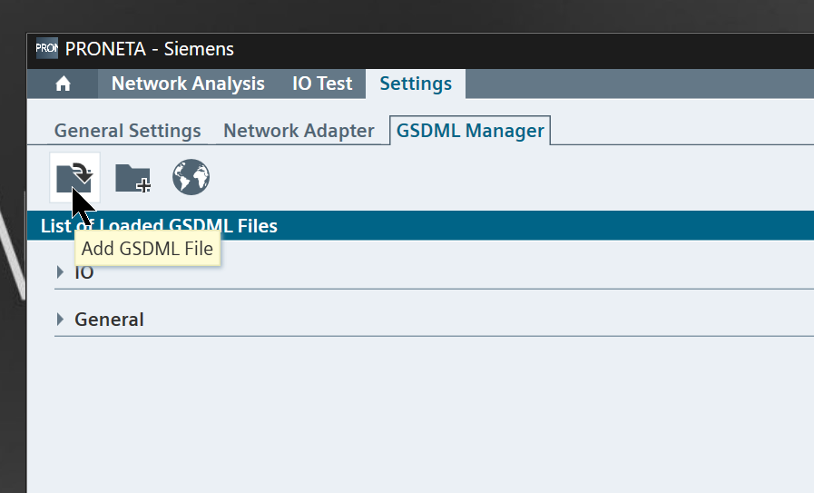This screenshot has width=814, height=493.
Task: Select the General entry label
Action: [x=109, y=320]
